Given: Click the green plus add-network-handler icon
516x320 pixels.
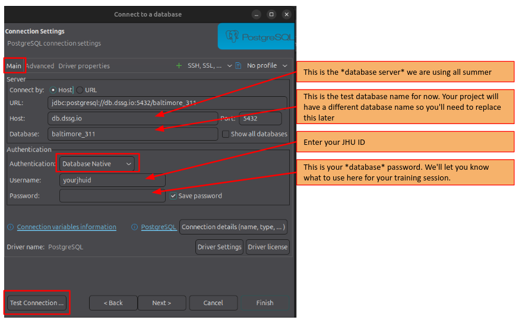Looking at the screenshot, I should click(179, 65).
